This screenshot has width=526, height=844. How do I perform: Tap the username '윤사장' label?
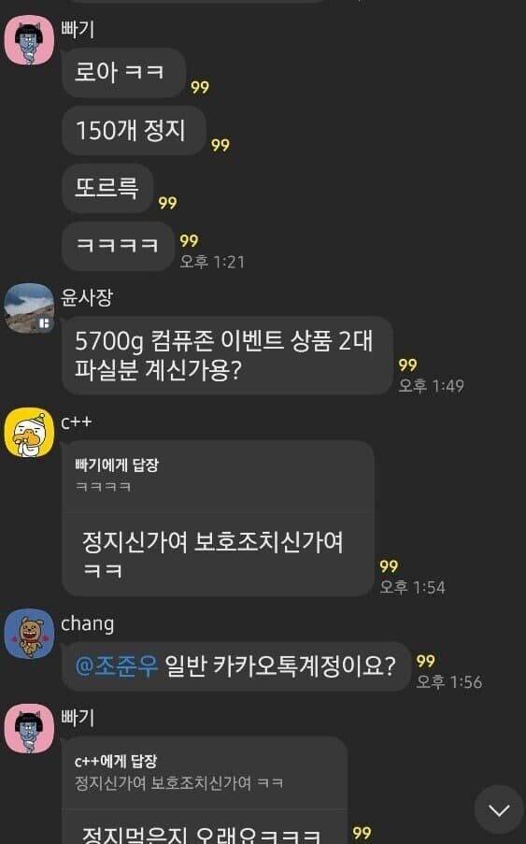click(x=87, y=297)
